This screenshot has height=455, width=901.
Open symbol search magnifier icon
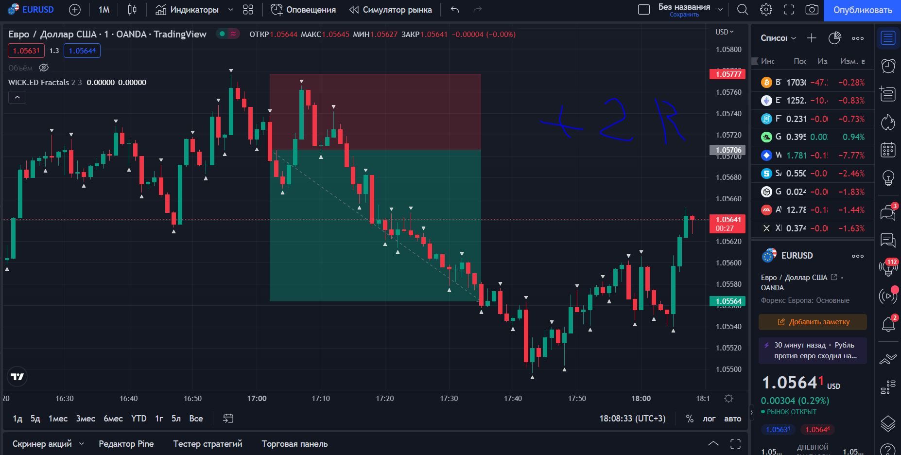(x=743, y=10)
